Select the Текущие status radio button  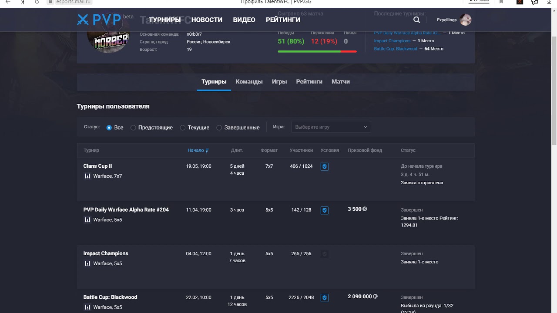pos(183,127)
